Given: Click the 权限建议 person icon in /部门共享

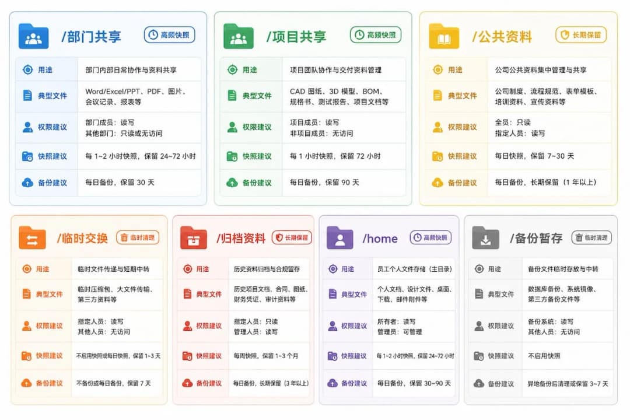Looking at the screenshot, I should click(x=27, y=127).
